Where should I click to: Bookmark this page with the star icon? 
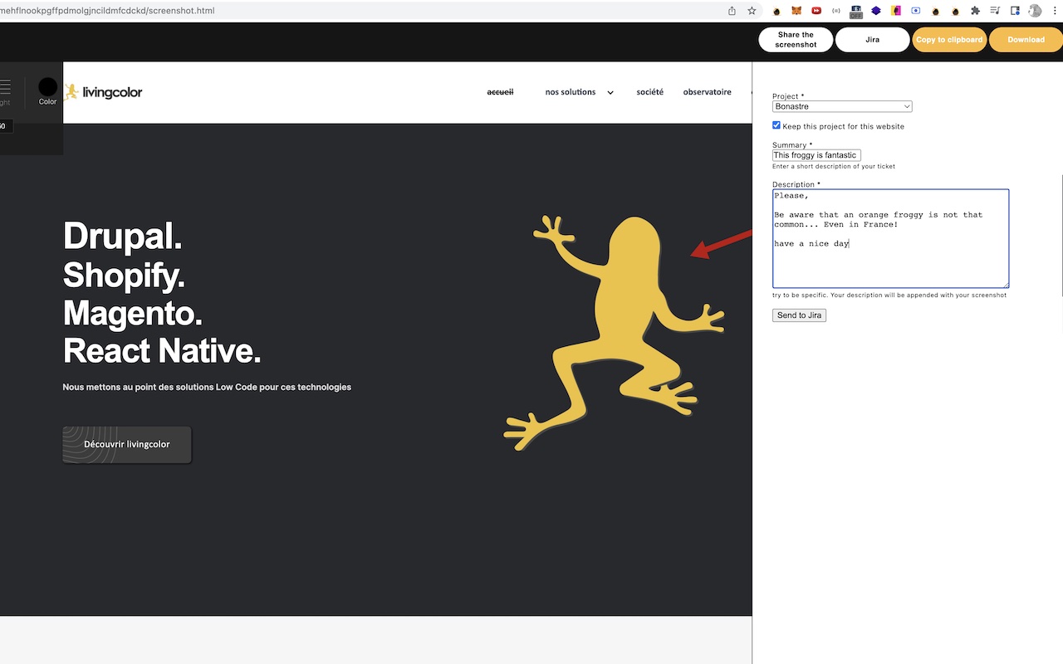tap(752, 11)
